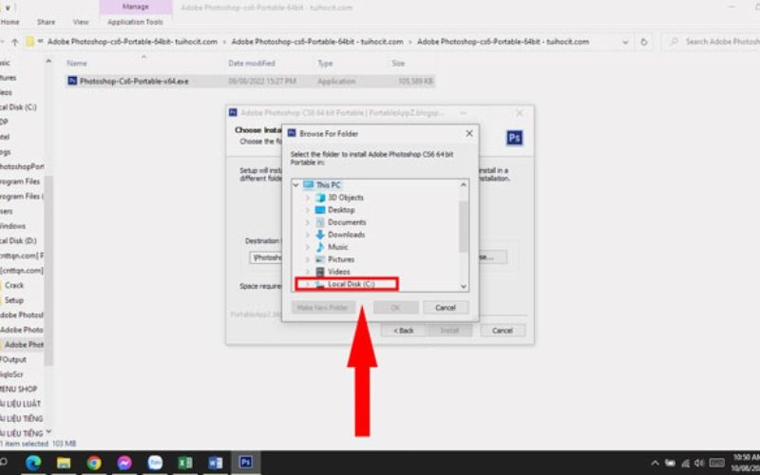This screenshot has height=475, width=760.
Task: Open Messenger from taskbar
Action: [124, 463]
